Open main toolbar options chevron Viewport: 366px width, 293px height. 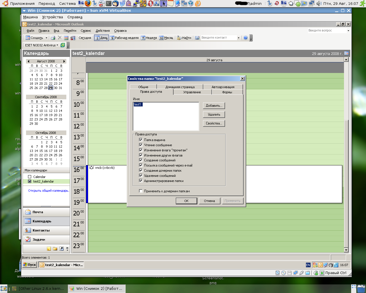click(251, 38)
